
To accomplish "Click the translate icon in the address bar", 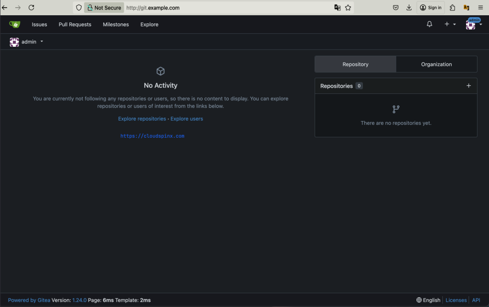I will (337, 8).
